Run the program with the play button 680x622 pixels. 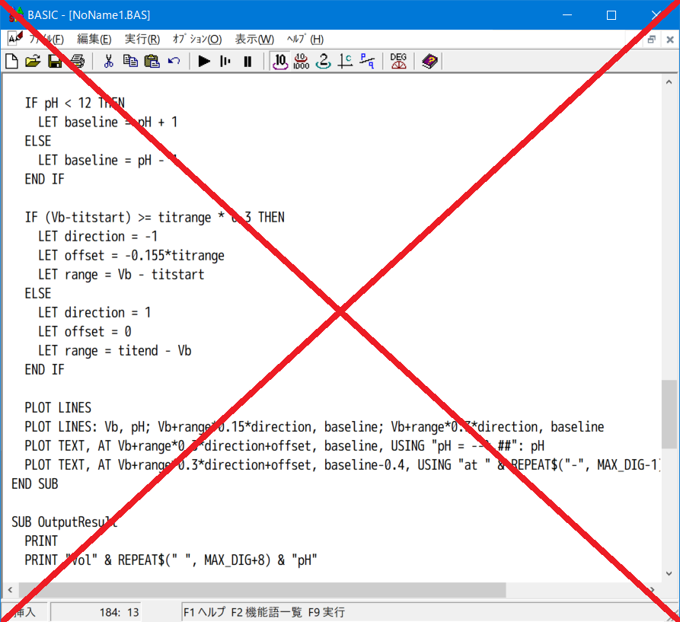204,62
